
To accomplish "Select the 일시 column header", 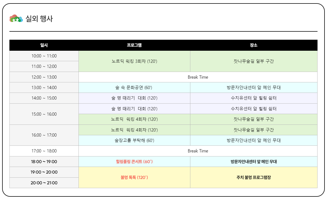I will (x=44, y=45).
